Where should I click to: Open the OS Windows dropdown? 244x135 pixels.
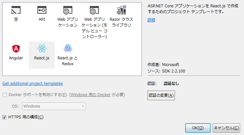pyautogui.click(x=54, y=106)
